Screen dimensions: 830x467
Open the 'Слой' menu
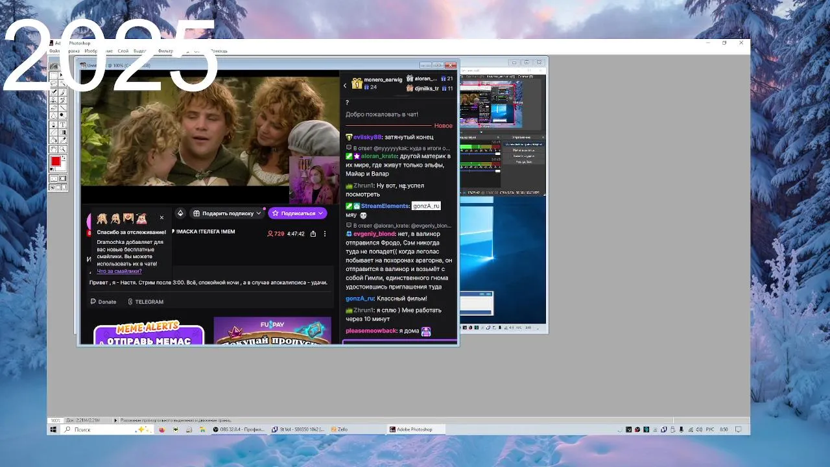(x=123, y=51)
